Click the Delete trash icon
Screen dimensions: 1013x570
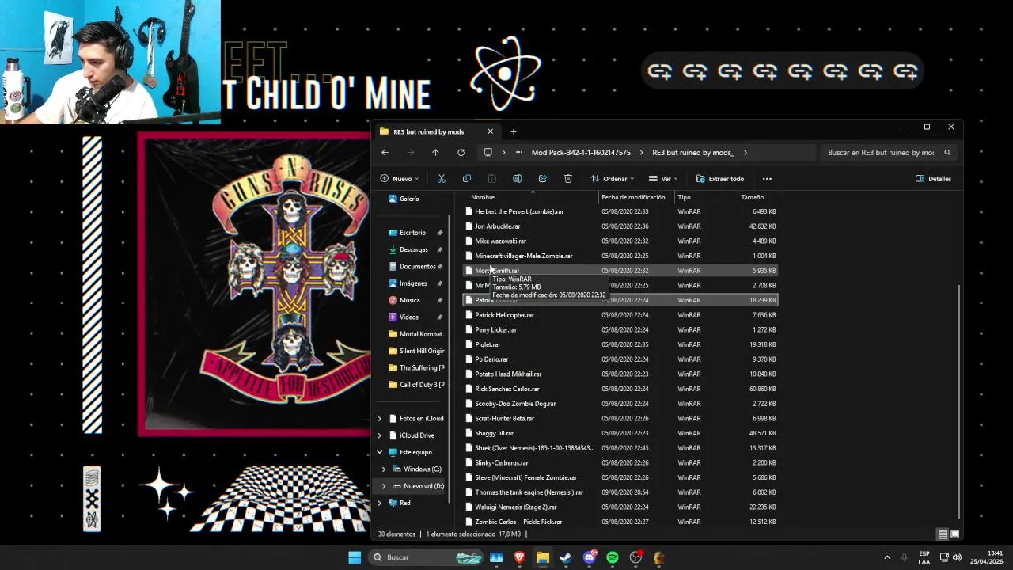(568, 179)
